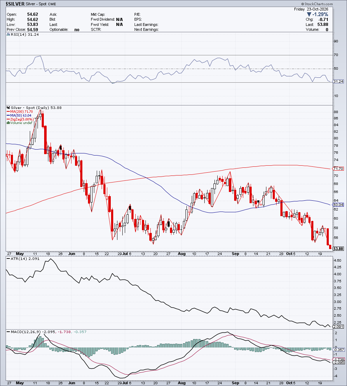Click the black ATR(14) legend line marker
The width and height of the screenshot is (347, 386).
(8, 259)
